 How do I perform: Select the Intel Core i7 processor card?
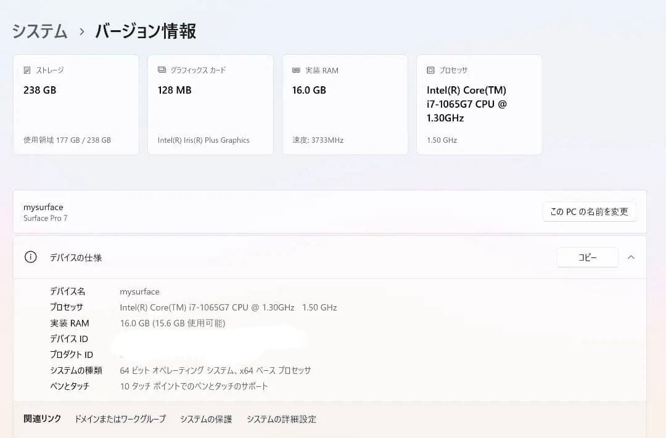coord(480,104)
